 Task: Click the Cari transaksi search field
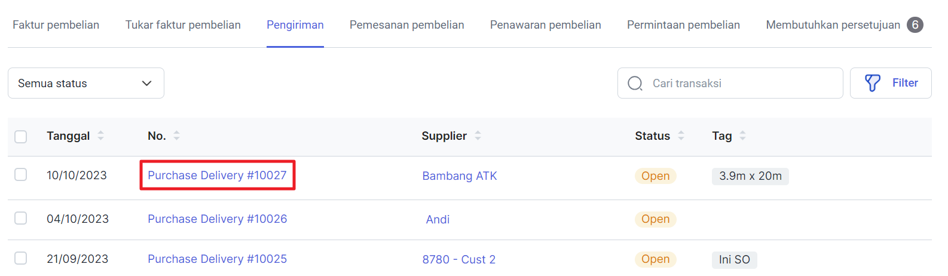(x=730, y=83)
